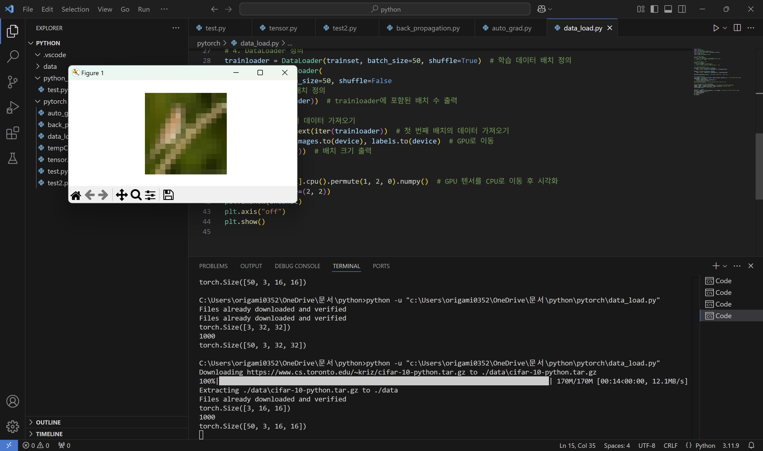Open the Selection menu
The width and height of the screenshot is (763, 451).
coord(75,9)
